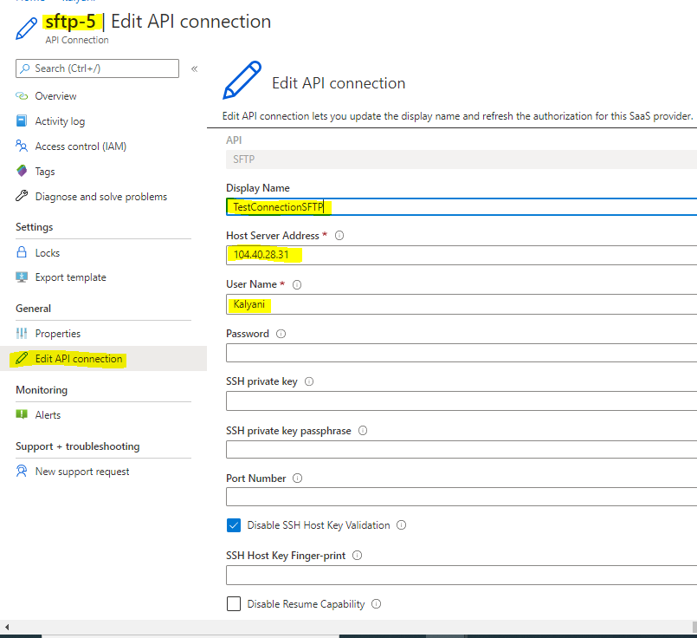Click the Port Number input field
This screenshot has height=638, width=697.
(x=461, y=497)
